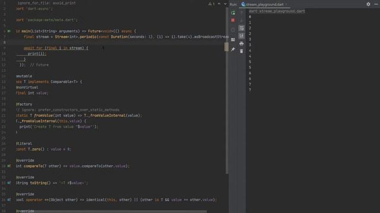Toggle soft-wrap in the Run console
This screenshot has width=380, height=213.
point(242,28)
